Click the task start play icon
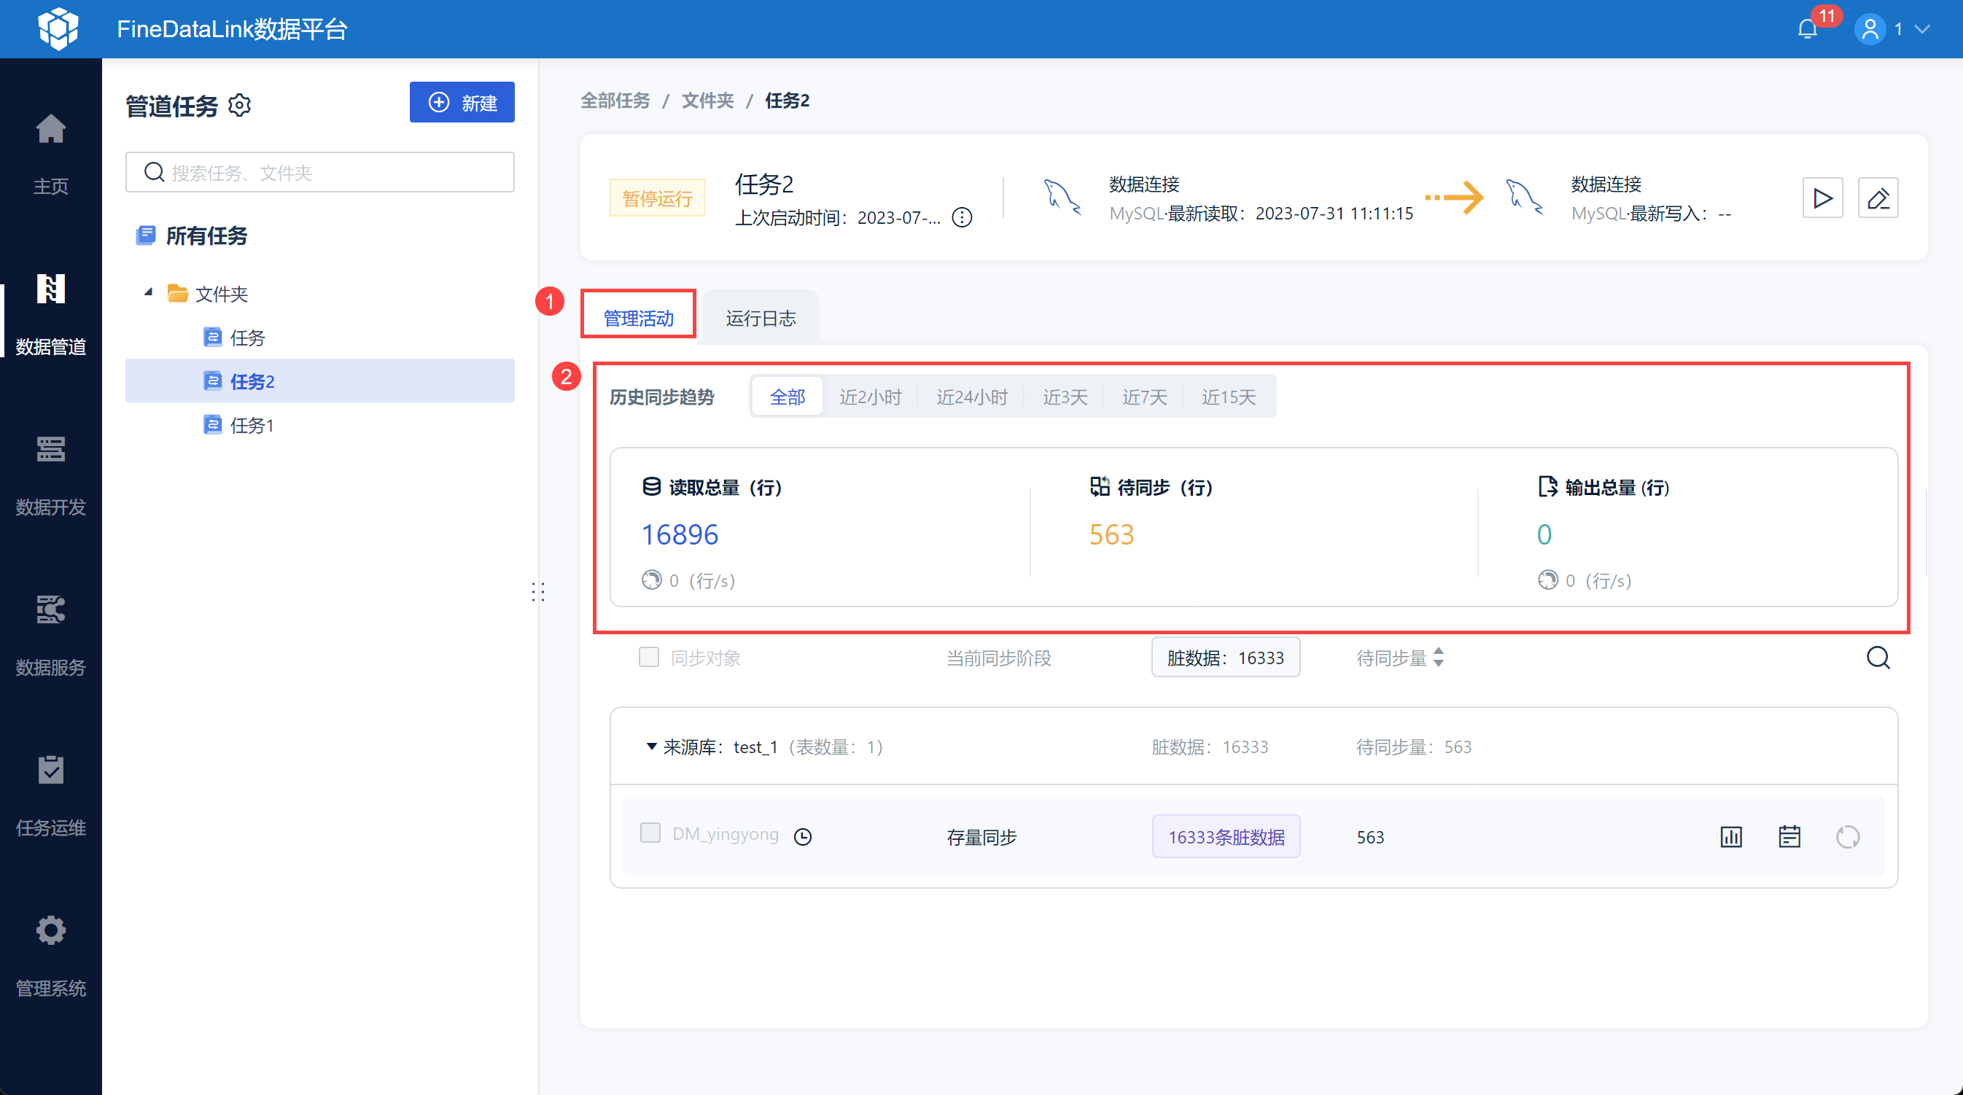This screenshot has height=1095, width=1963. click(1822, 199)
